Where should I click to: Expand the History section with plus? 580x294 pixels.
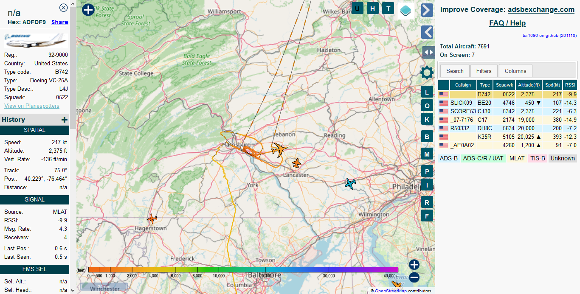click(64, 120)
